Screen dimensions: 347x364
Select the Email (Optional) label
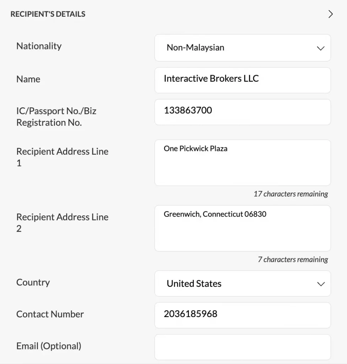point(49,346)
